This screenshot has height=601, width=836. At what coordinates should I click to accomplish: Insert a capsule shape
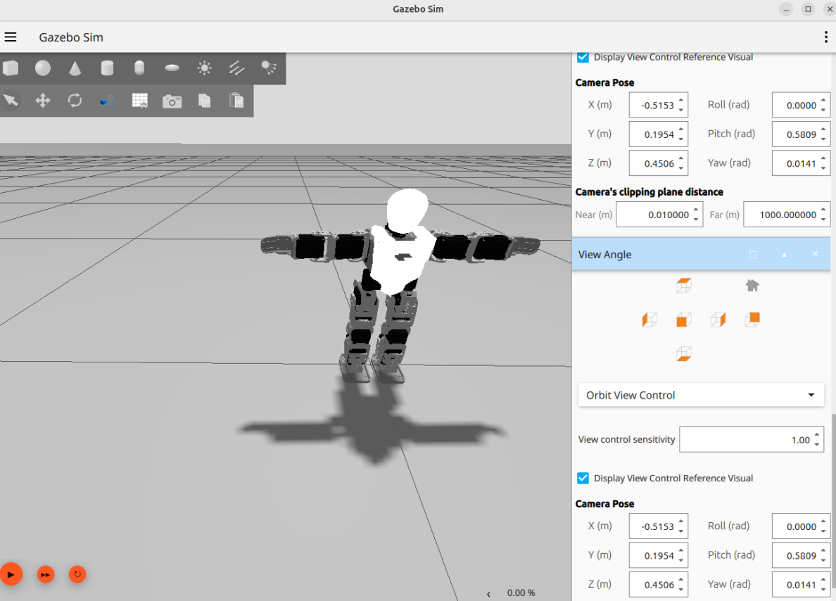coord(139,68)
